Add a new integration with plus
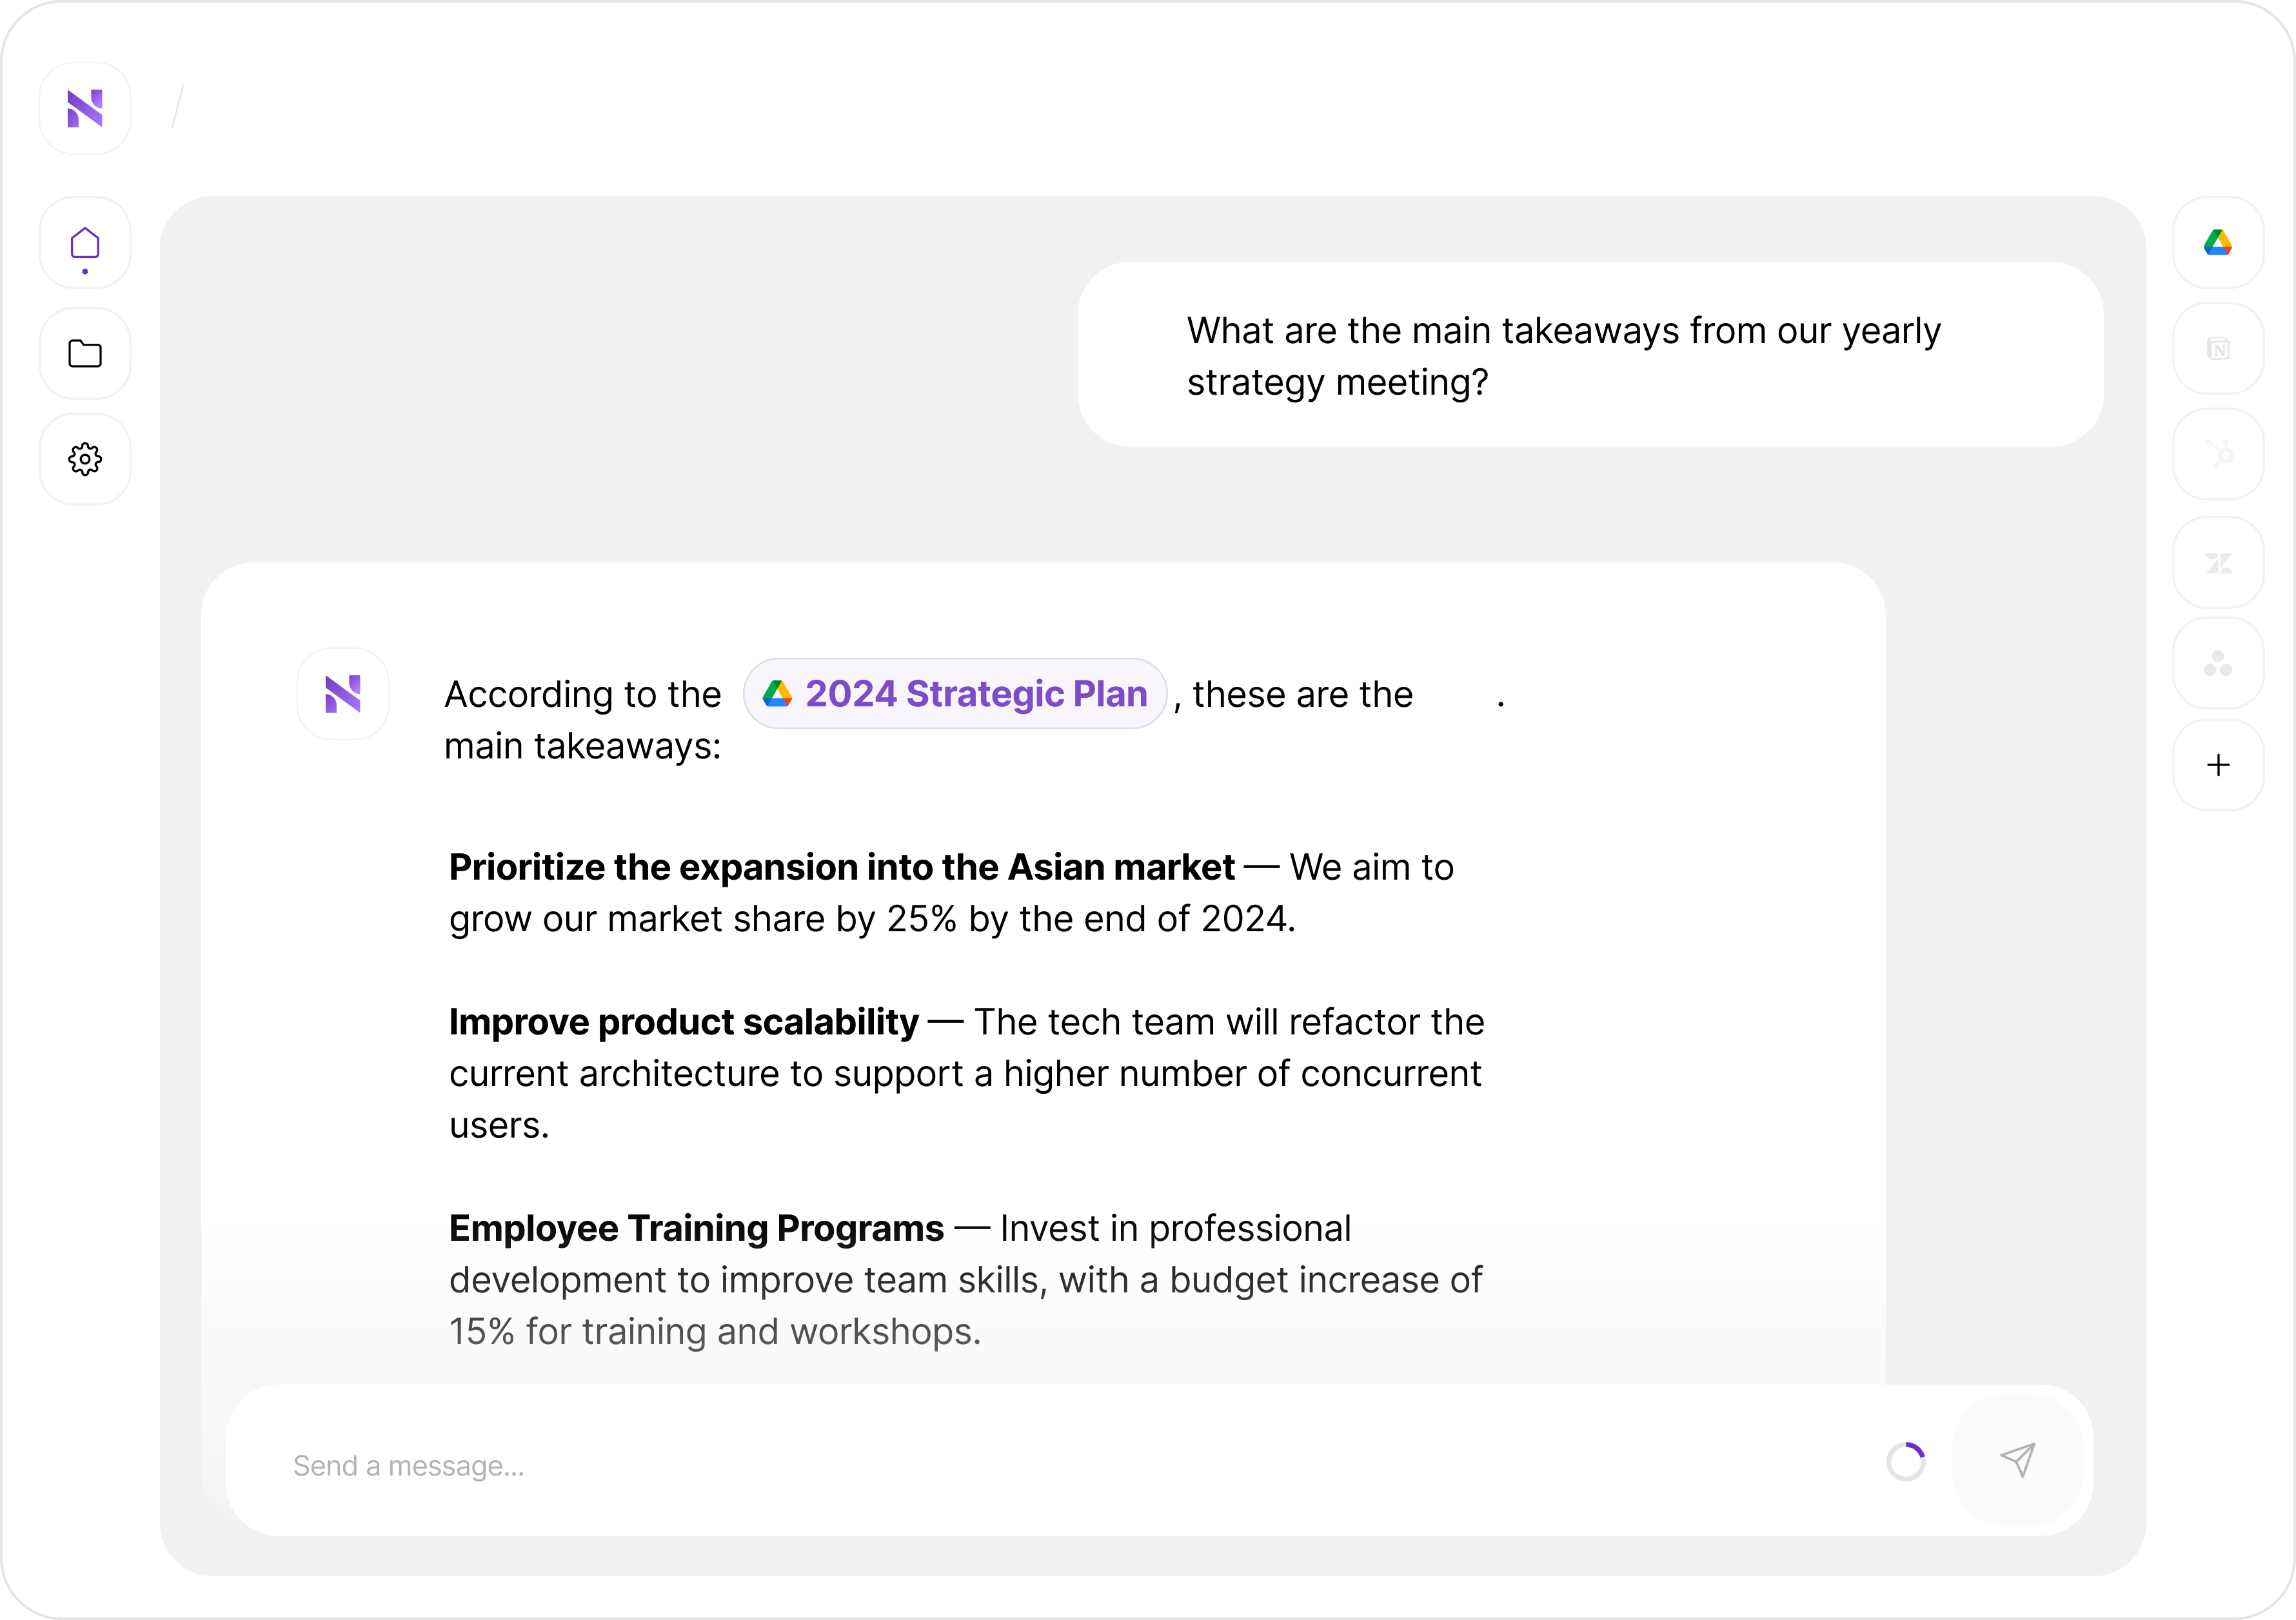The height and width of the screenshot is (1620, 2296). tap(2218, 765)
